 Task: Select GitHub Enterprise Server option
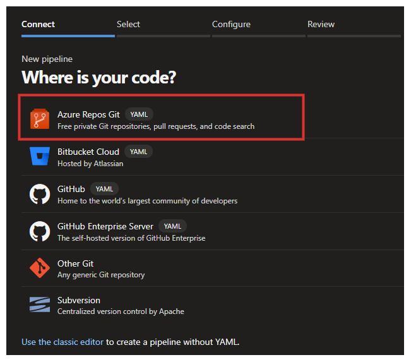pyautogui.click(x=213, y=231)
